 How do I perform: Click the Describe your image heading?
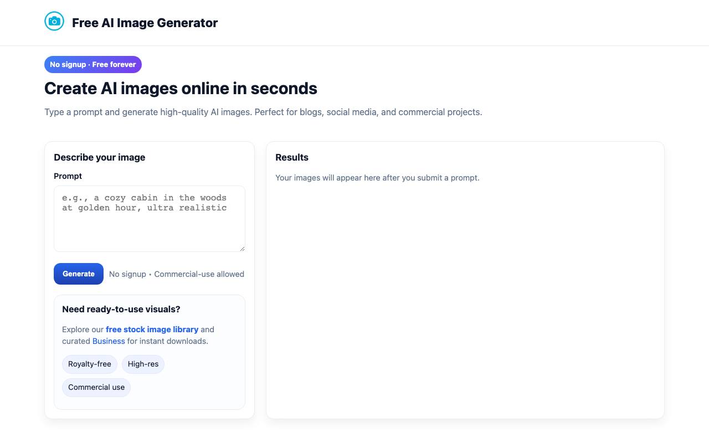click(x=100, y=157)
